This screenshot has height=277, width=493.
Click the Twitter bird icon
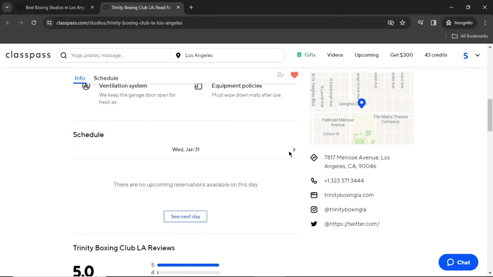click(314, 224)
